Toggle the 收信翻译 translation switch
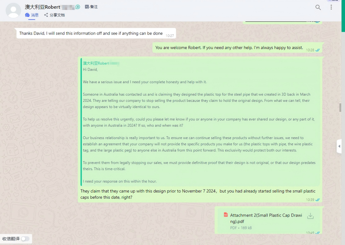 [25, 238]
